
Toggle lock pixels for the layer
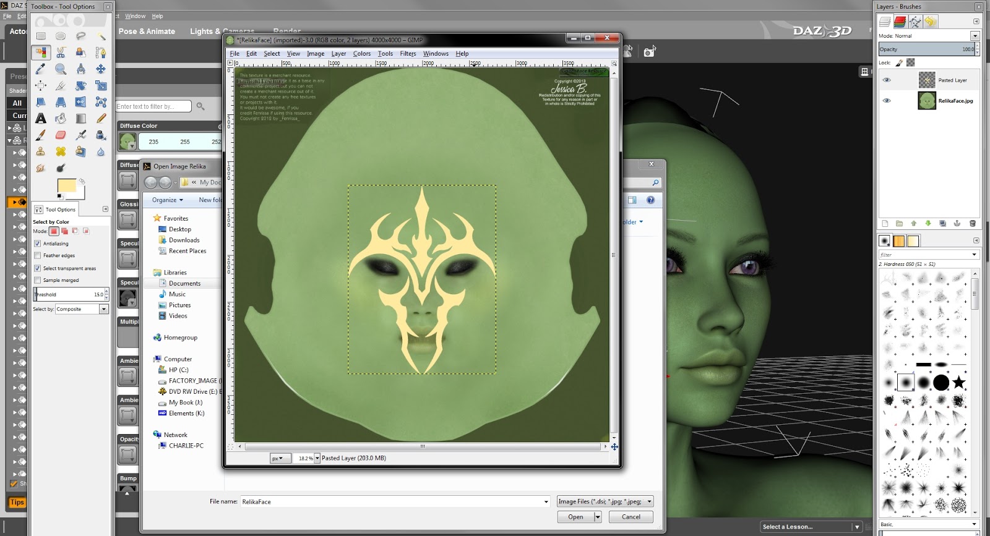coord(900,62)
